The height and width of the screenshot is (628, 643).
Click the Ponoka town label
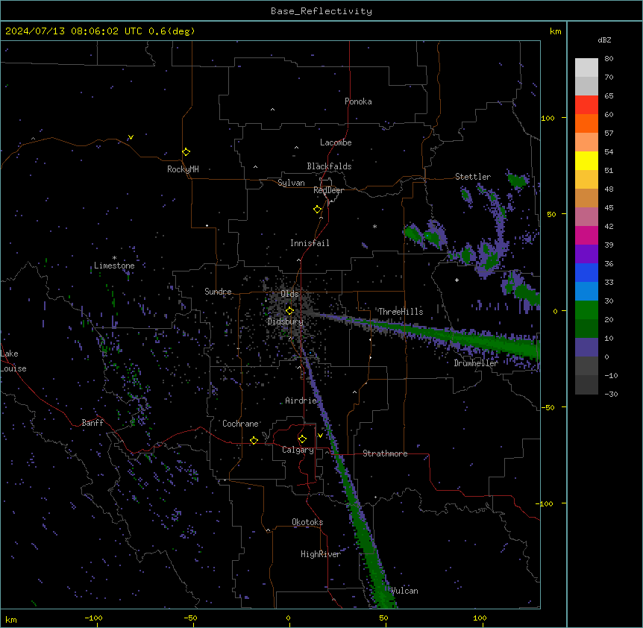click(x=358, y=101)
